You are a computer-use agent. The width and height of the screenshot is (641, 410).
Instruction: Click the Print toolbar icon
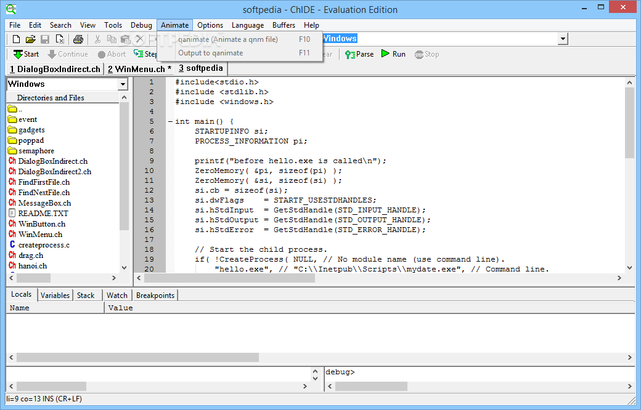pos(78,39)
